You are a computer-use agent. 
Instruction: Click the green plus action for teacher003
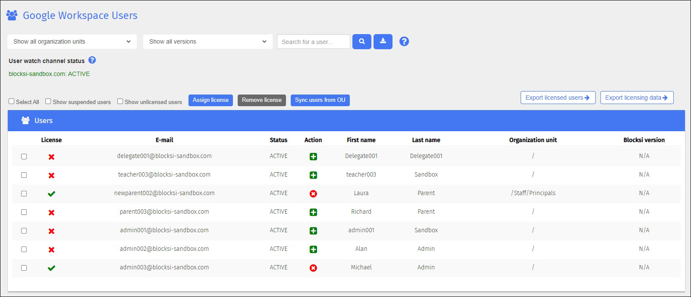click(x=314, y=175)
